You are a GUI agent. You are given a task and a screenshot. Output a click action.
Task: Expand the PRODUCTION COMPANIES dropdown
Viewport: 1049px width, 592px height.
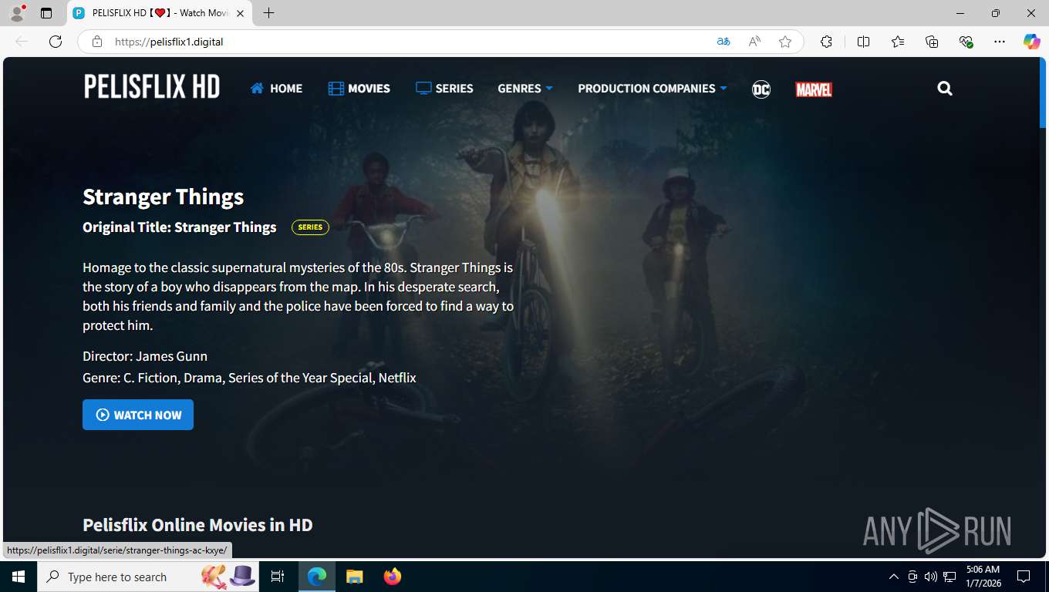(653, 89)
